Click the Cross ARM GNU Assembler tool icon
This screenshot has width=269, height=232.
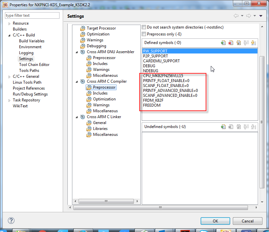coord(83,52)
